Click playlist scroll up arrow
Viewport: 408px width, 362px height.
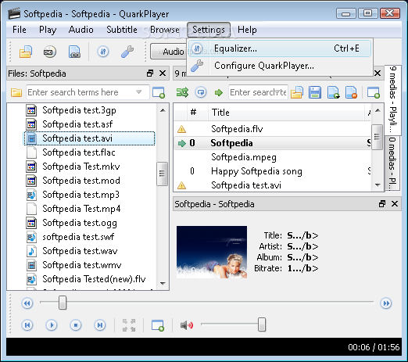[x=378, y=110]
